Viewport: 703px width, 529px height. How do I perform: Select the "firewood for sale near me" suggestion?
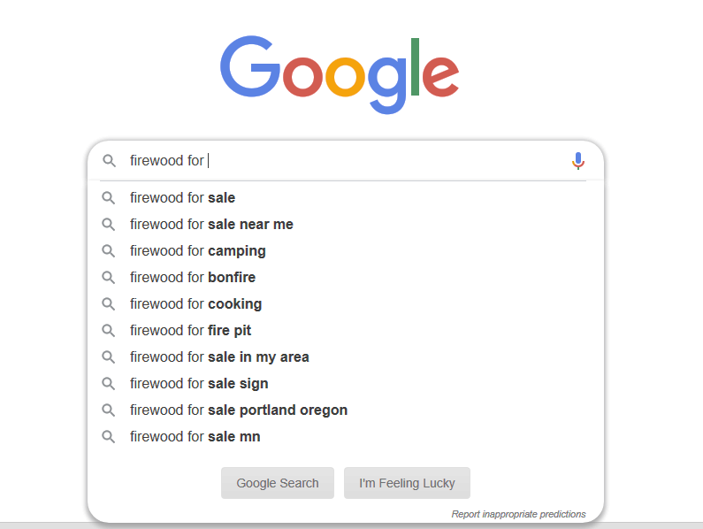pyautogui.click(x=211, y=225)
